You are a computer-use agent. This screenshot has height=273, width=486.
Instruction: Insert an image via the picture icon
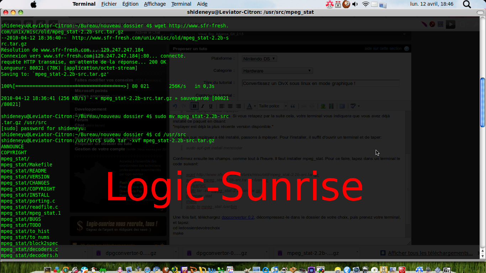pos(323,106)
